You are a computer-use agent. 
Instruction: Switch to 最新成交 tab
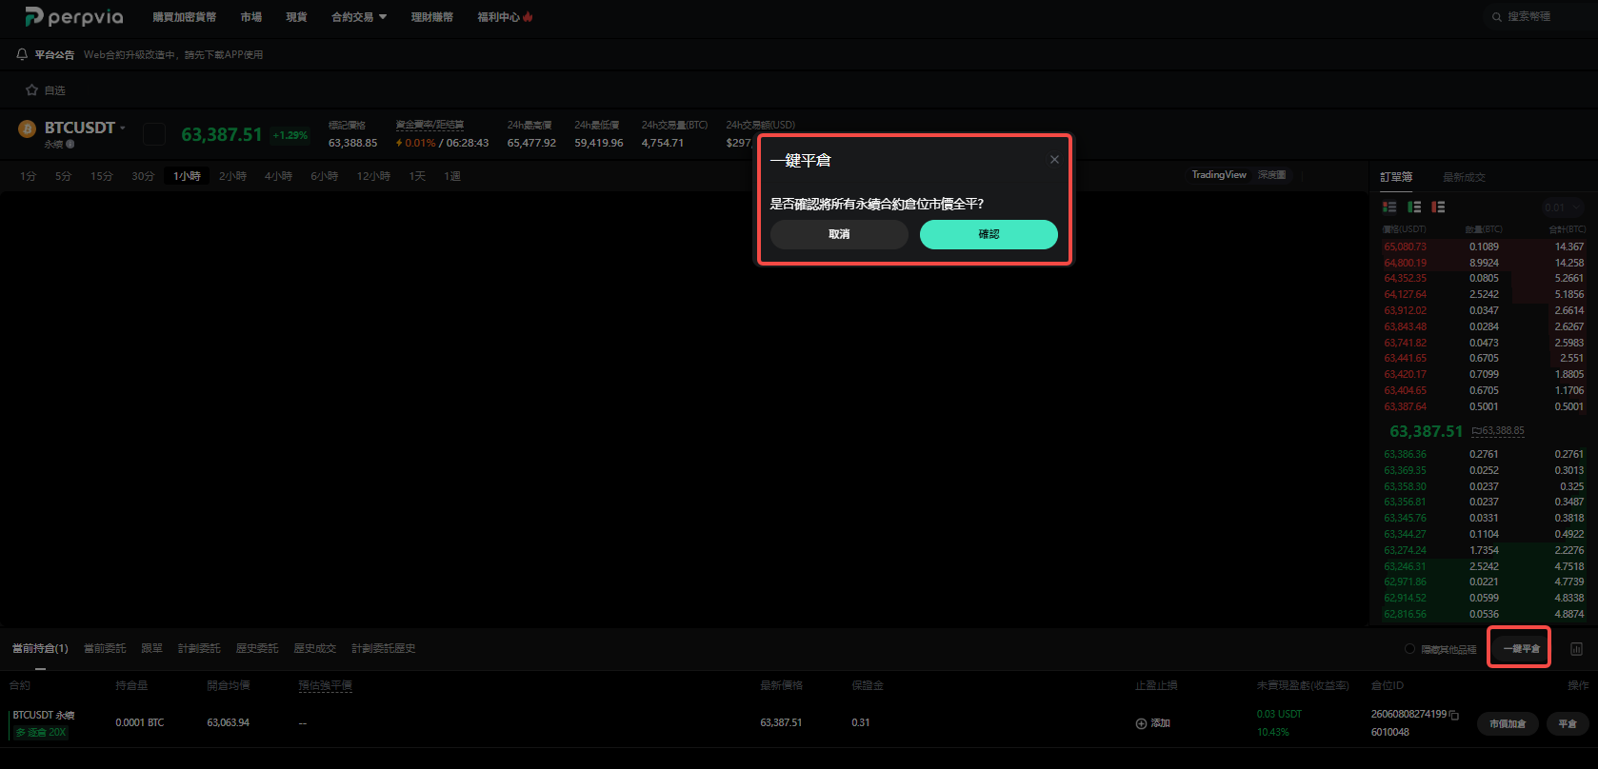point(1464,177)
